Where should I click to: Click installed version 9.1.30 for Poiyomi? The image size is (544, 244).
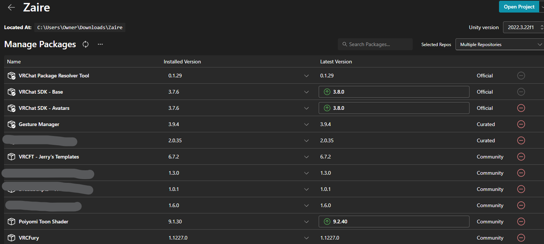click(175, 222)
